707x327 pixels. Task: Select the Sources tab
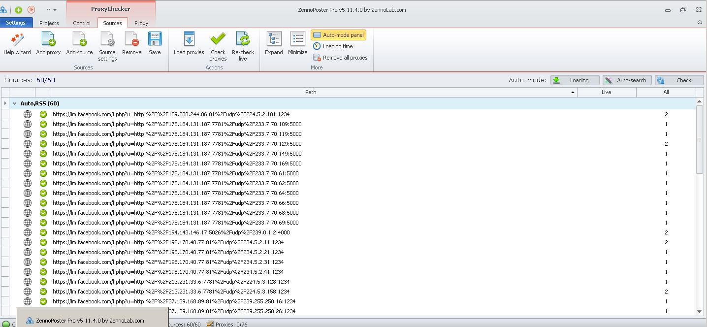[x=112, y=23]
